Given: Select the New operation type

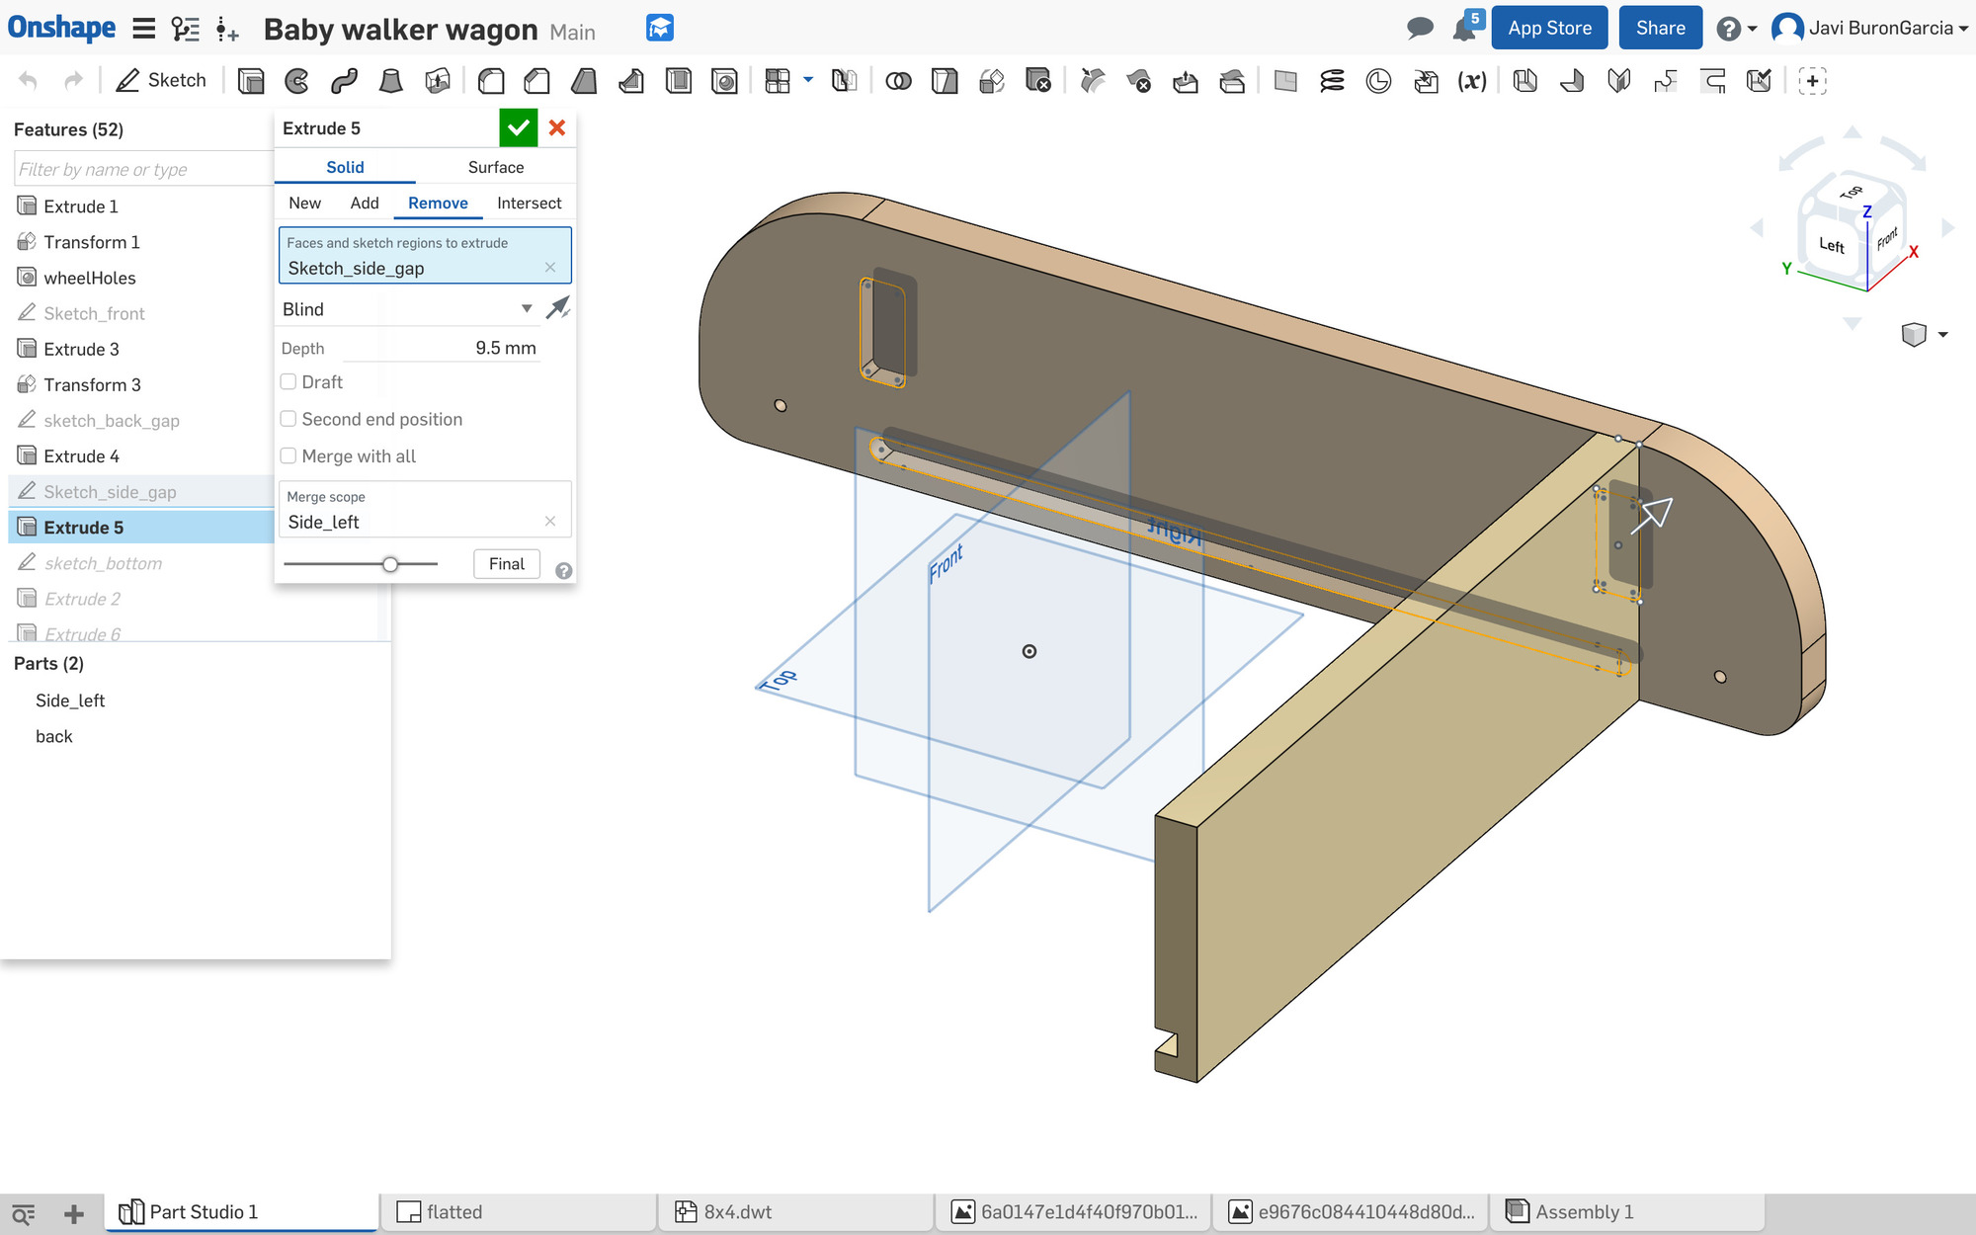Looking at the screenshot, I should tap(304, 203).
